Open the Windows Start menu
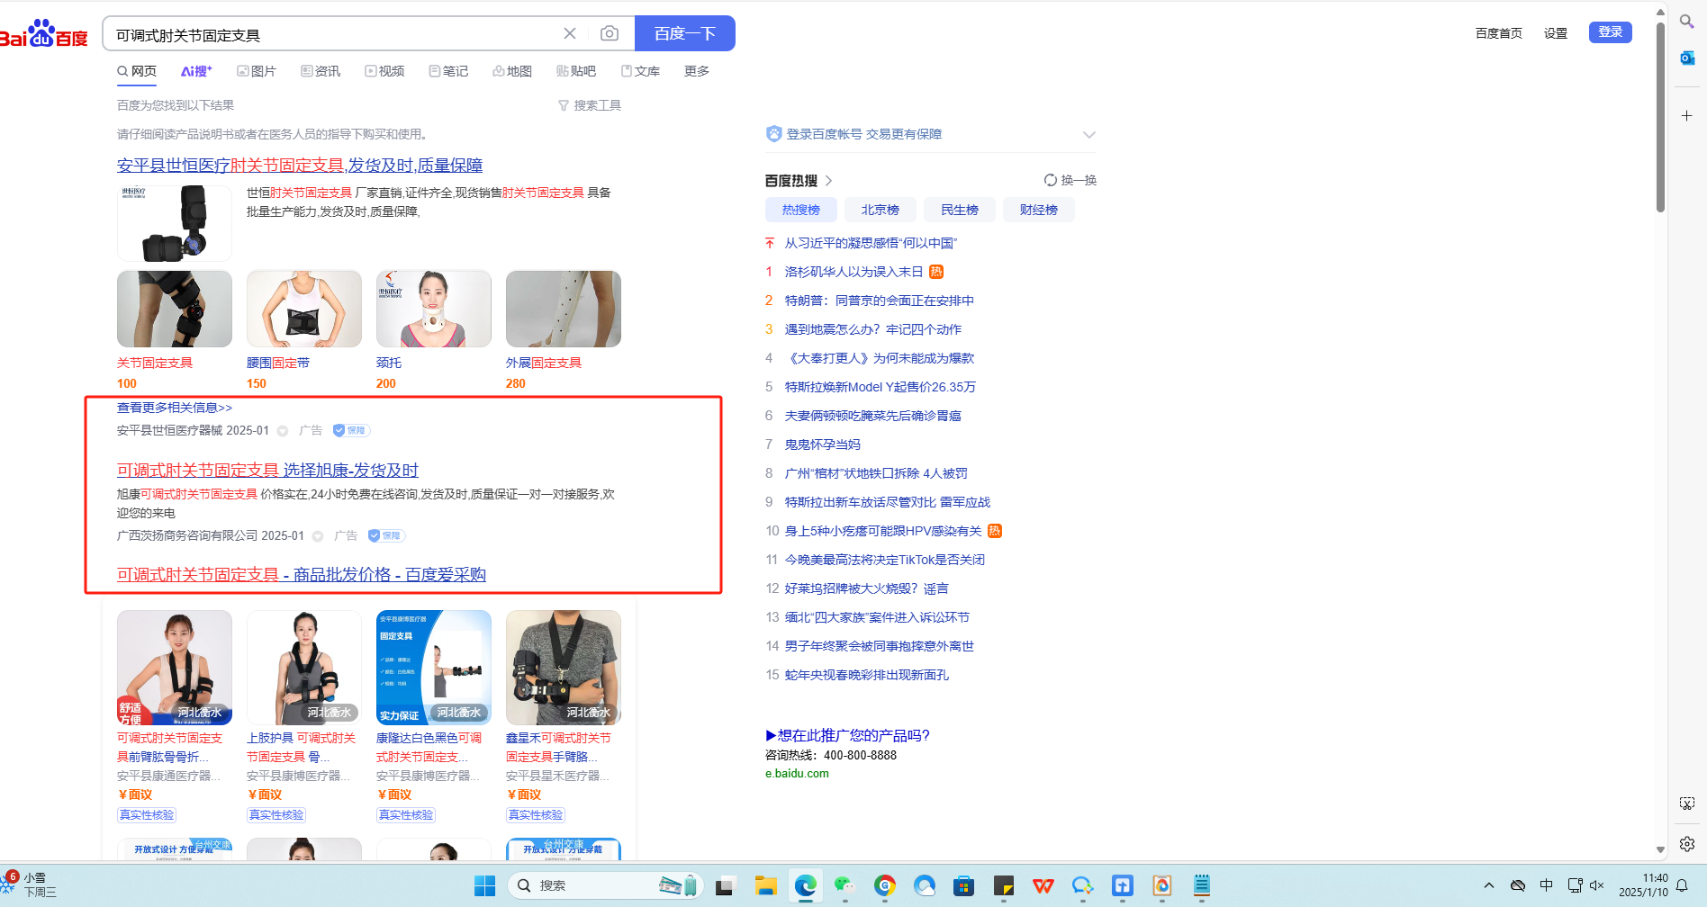The image size is (1707, 907). click(484, 886)
